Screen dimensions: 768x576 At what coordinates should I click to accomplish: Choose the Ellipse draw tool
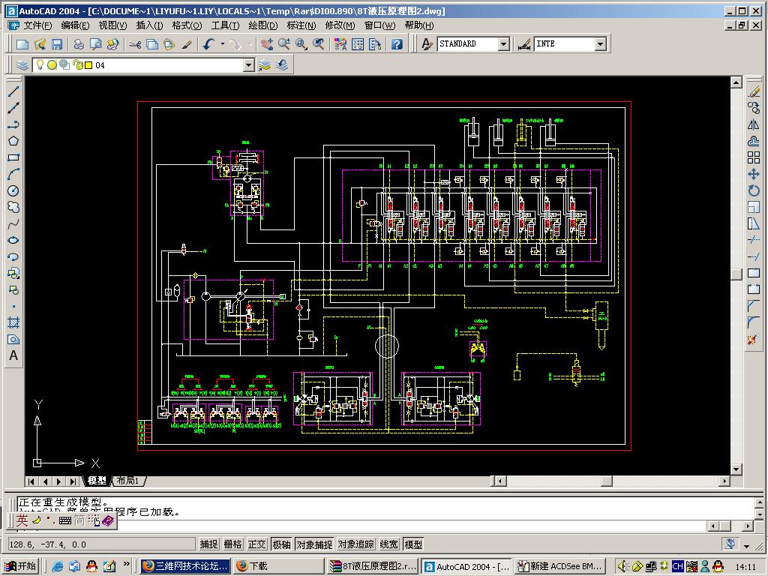click(x=13, y=240)
